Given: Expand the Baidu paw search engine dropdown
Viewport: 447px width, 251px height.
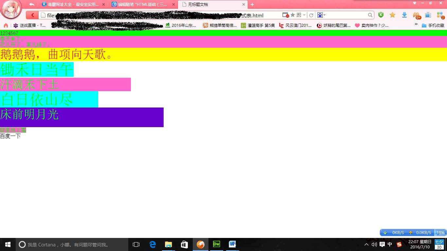Looking at the screenshot, I should [x=321, y=15].
